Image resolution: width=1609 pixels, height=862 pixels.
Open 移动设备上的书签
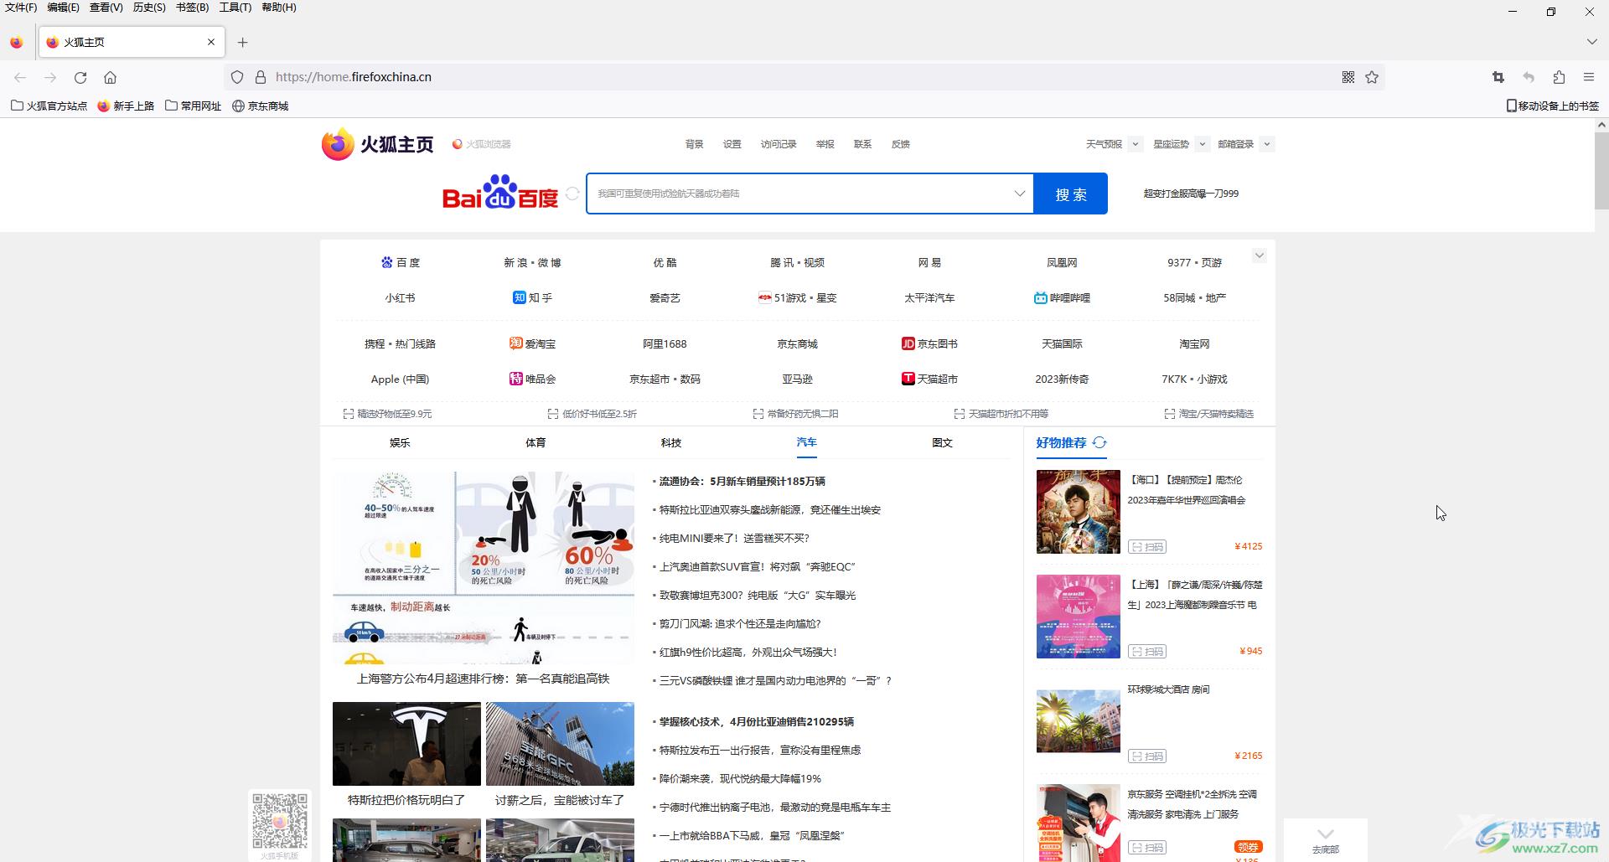coord(1553,106)
